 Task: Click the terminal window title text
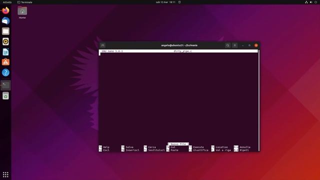pos(179,45)
